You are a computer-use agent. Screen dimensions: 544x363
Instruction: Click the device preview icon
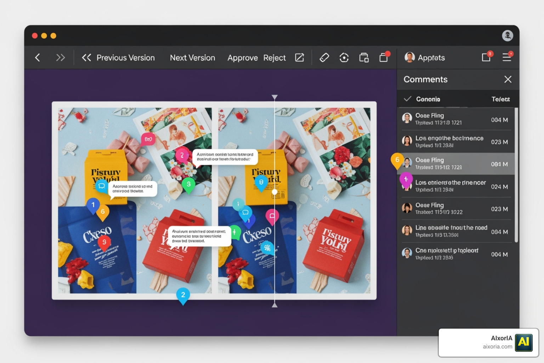tap(364, 57)
